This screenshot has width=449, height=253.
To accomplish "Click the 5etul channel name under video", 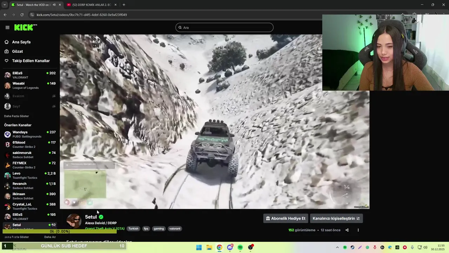I will point(91,217).
